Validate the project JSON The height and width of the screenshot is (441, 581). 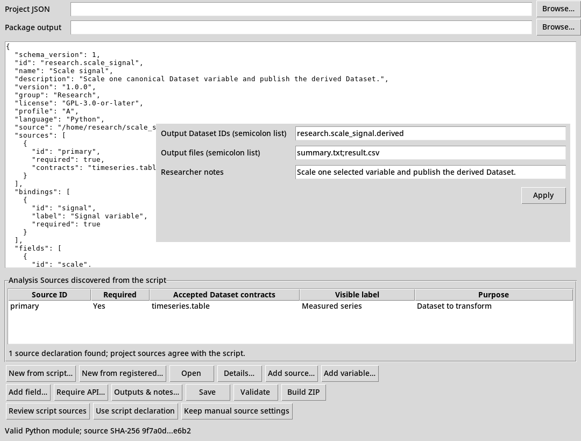[255, 393]
